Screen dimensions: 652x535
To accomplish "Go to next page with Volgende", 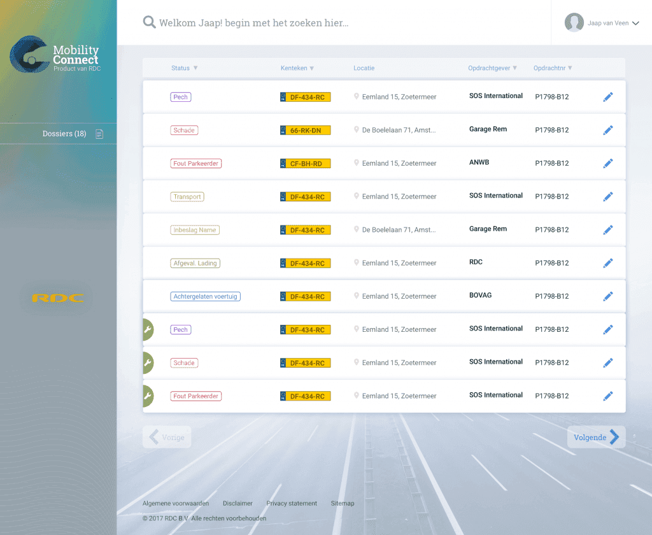I will click(596, 437).
